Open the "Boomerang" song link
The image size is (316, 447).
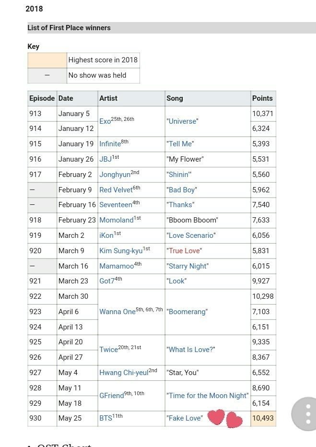(x=187, y=312)
